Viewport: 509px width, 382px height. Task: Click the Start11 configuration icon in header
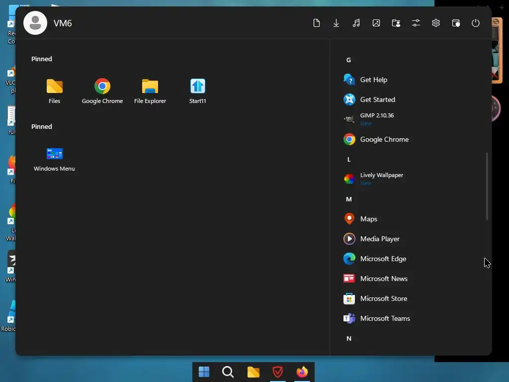tap(456, 23)
